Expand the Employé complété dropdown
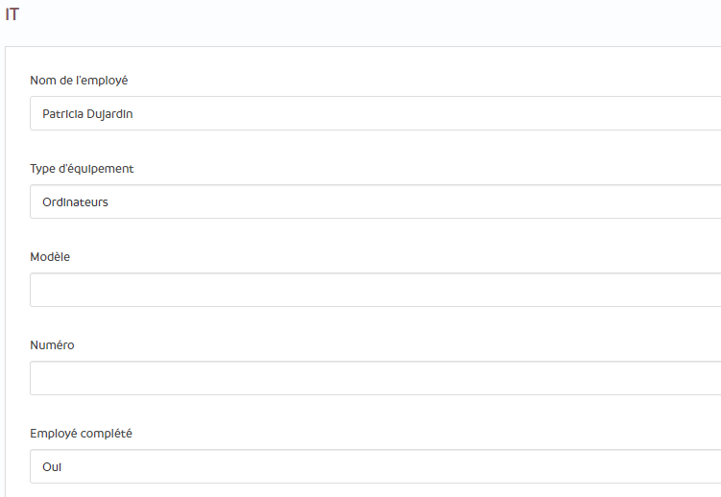Screen dimensions: 721x497 374,466
